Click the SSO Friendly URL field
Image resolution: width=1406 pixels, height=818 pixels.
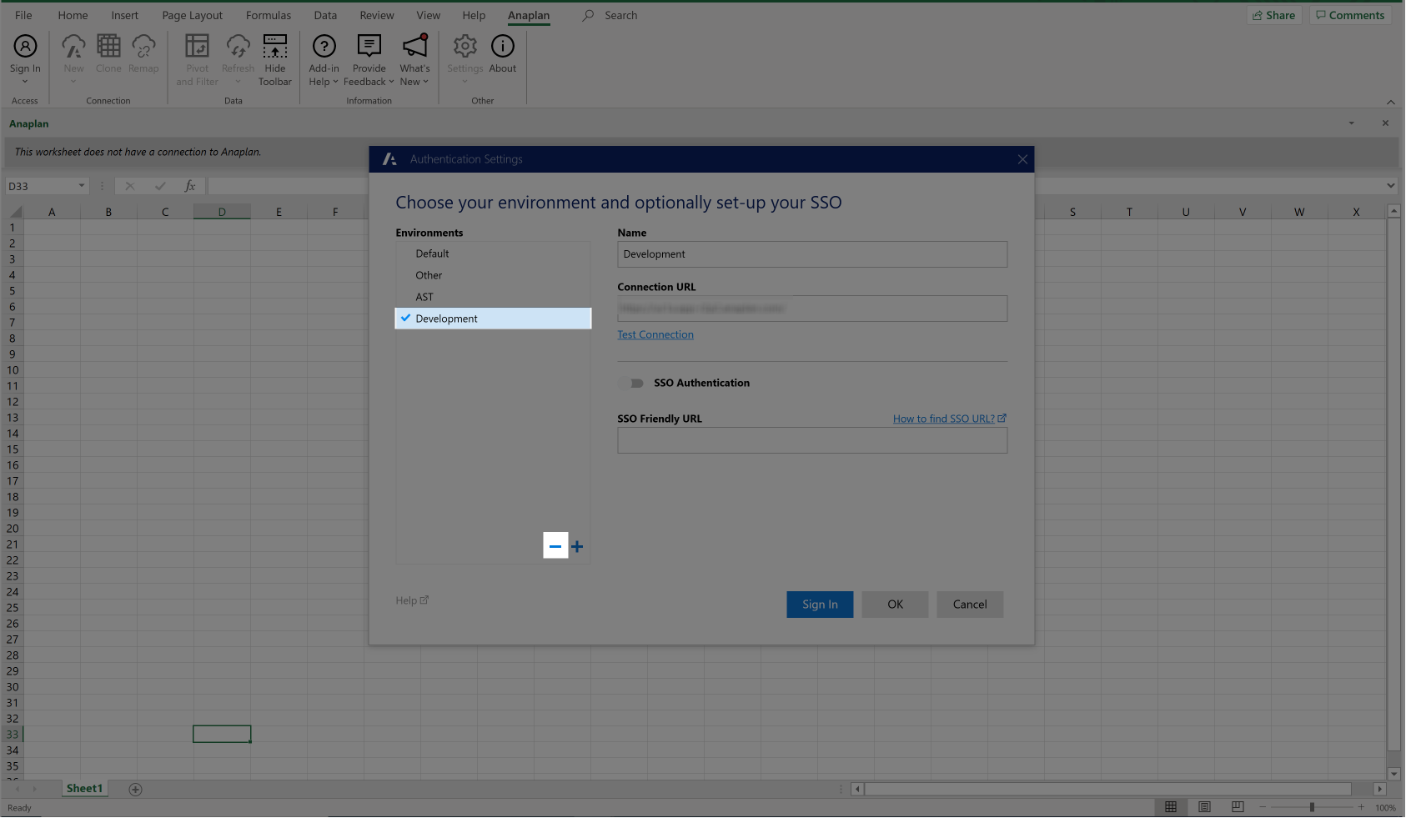click(x=812, y=440)
